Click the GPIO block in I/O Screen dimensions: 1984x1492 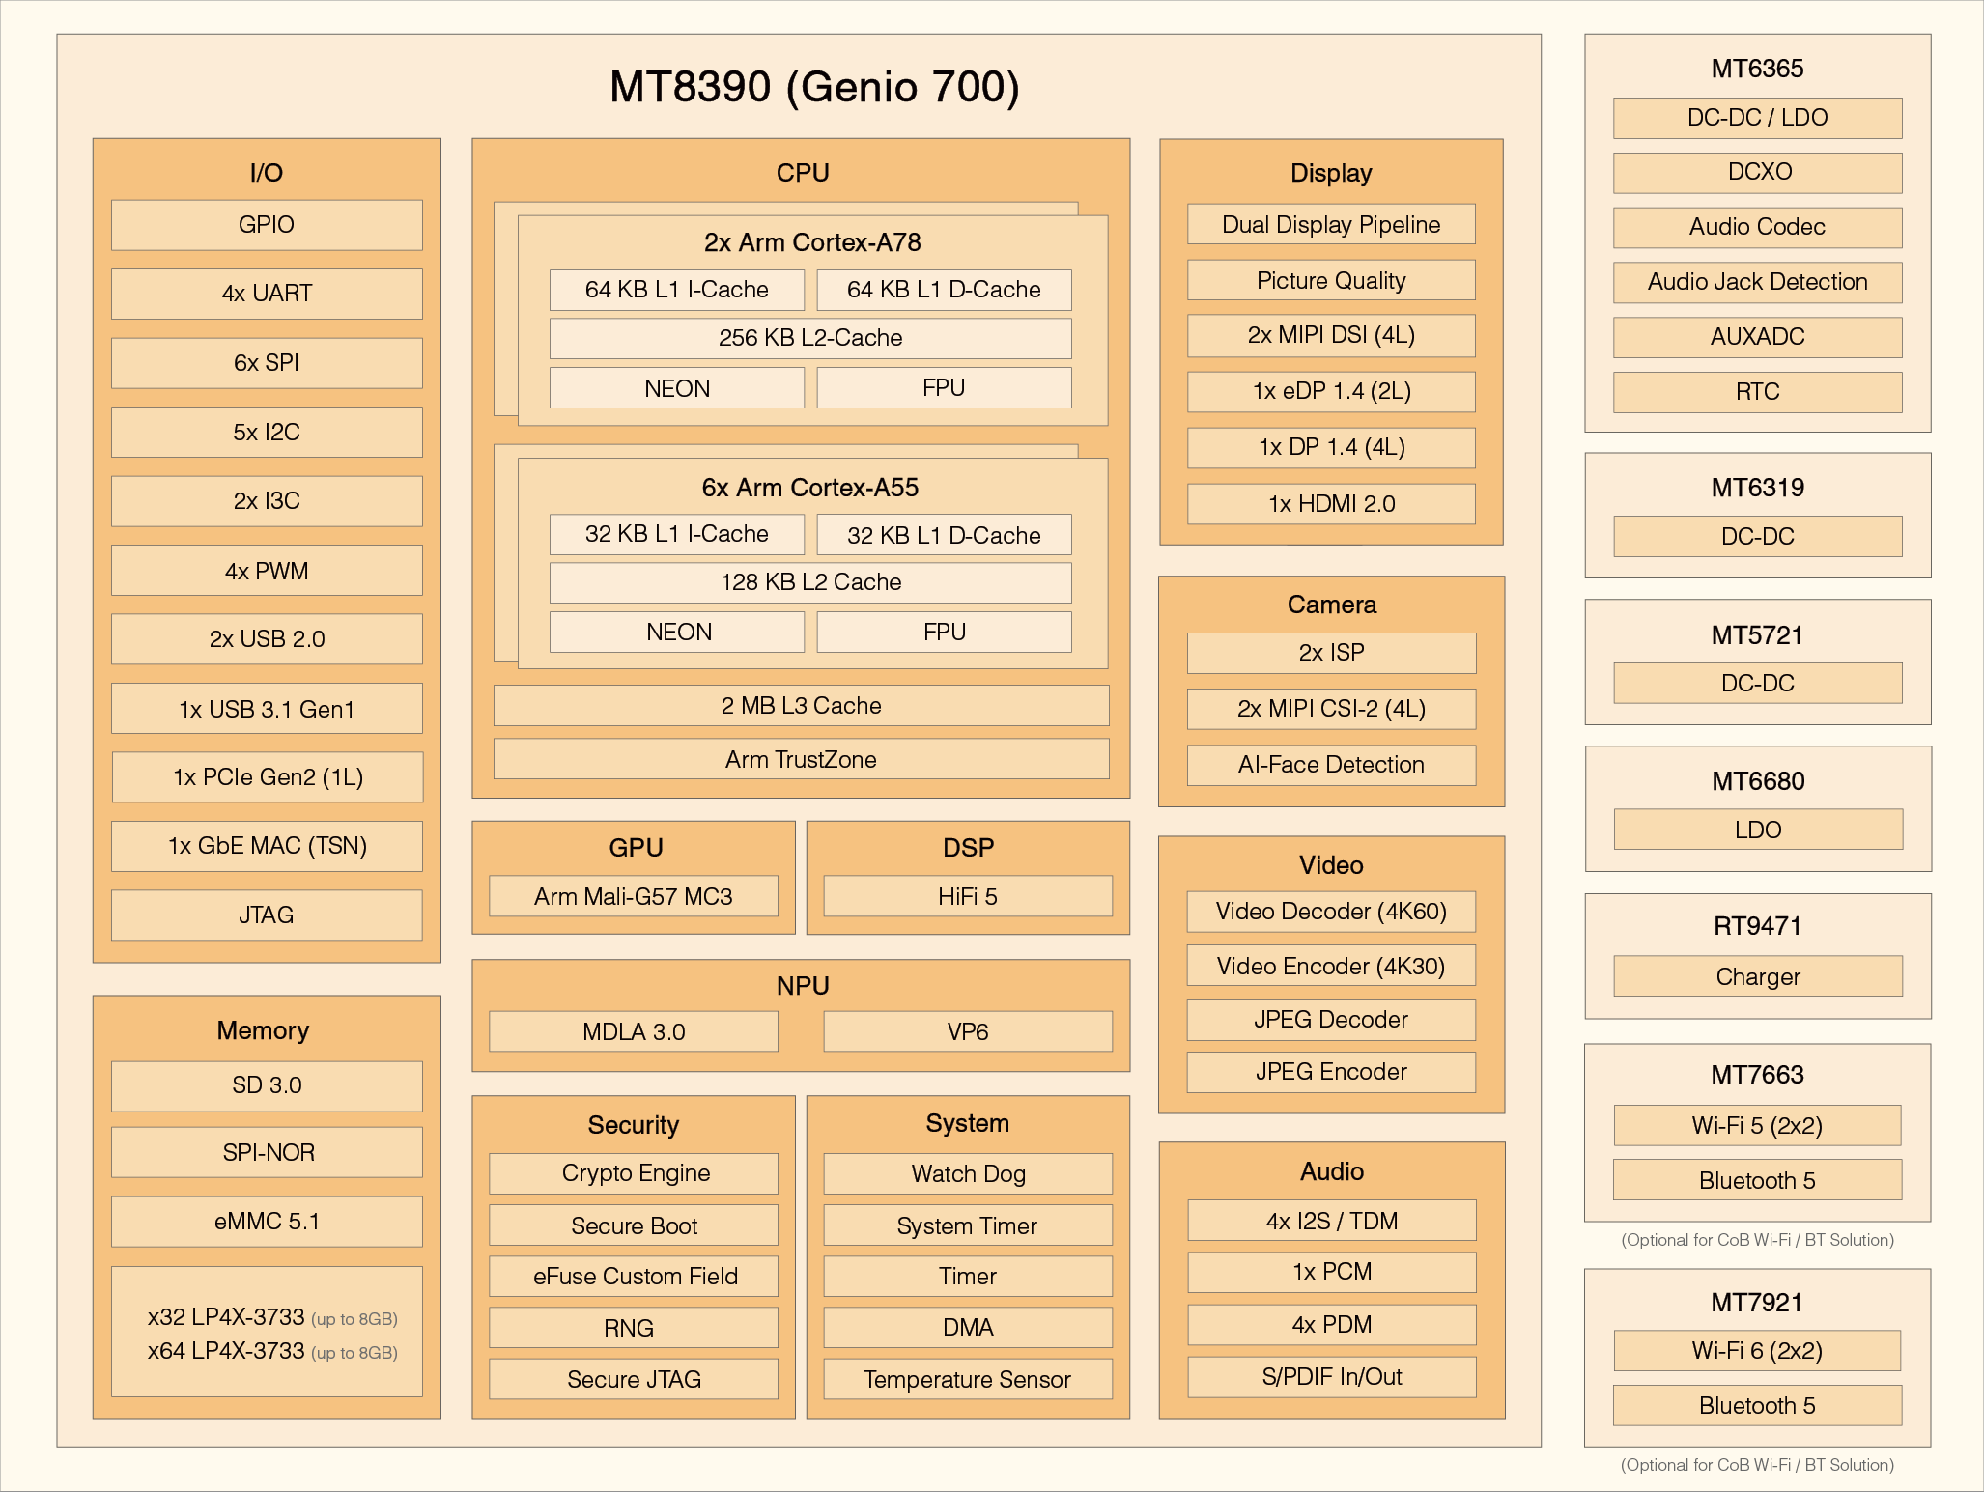click(x=267, y=225)
